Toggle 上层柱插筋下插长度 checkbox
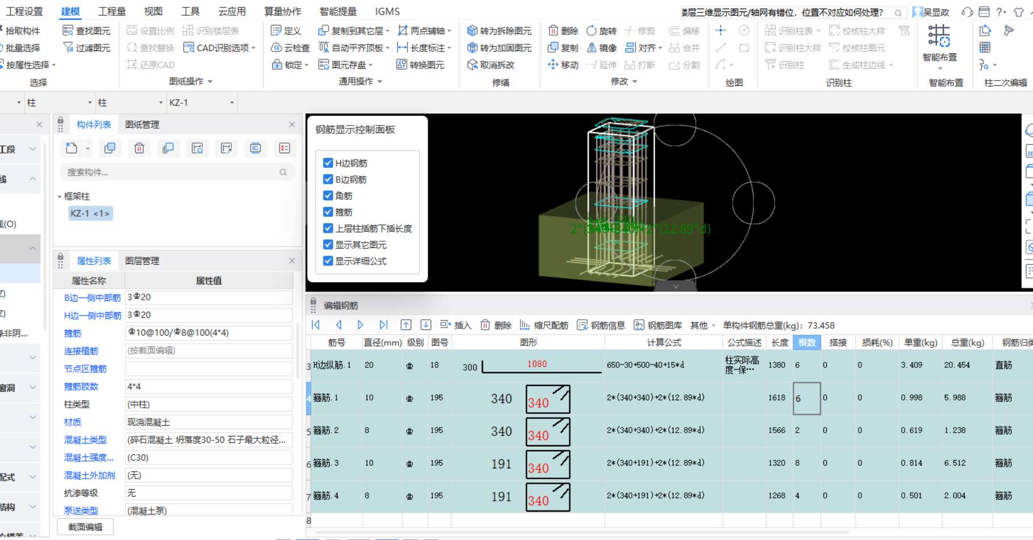The image size is (1033, 540). click(328, 228)
